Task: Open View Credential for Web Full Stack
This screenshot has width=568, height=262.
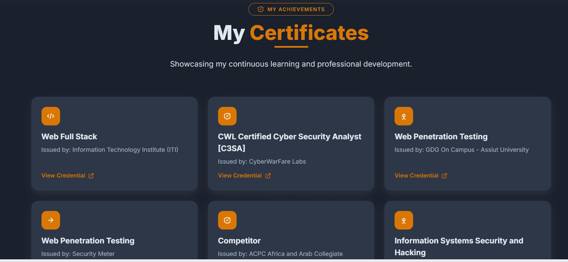Action: [63, 175]
